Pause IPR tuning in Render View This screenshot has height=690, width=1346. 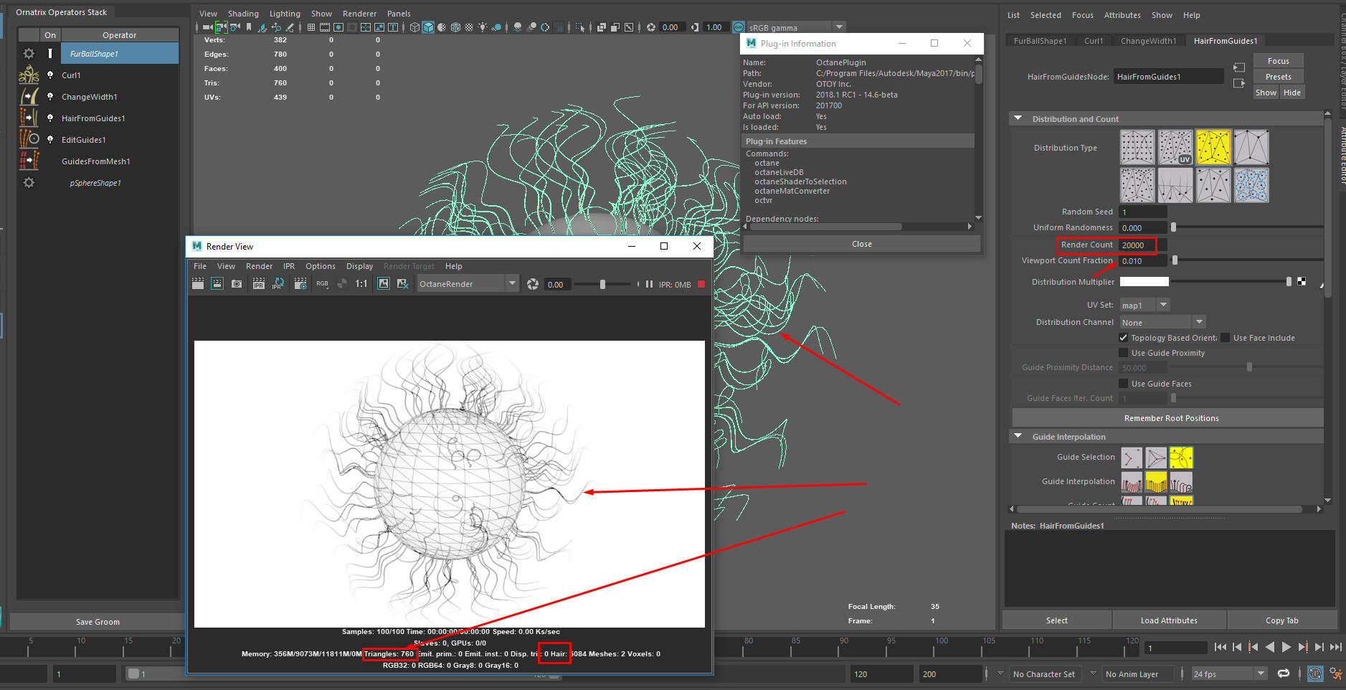(x=649, y=285)
